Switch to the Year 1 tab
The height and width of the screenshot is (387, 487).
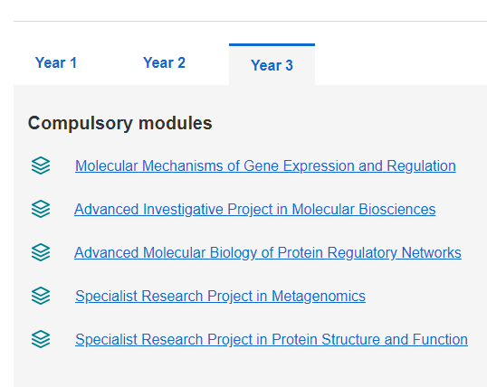pyautogui.click(x=56, y=62)
